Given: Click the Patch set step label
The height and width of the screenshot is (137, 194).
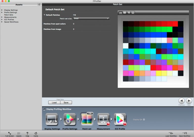Looking at the screenshot, I should click(x=87, y=129).
